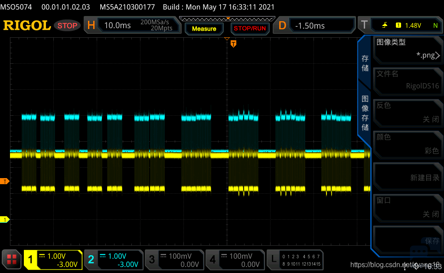Viewport: 444px width, 273px height.
Task: Switch to the 图像存储 image storage tab
Action: coord(365,113)
